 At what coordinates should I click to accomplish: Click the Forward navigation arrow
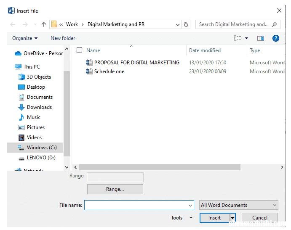(25, 24)
